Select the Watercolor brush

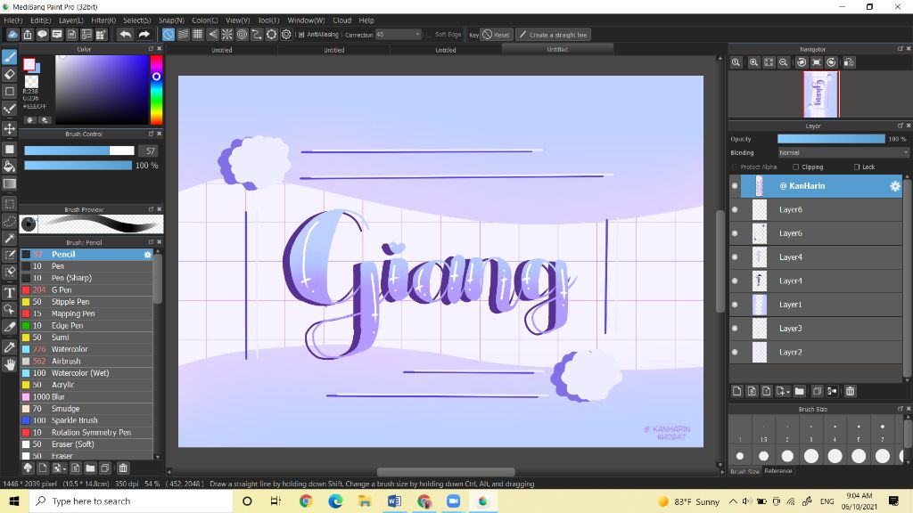click(86, 349)
